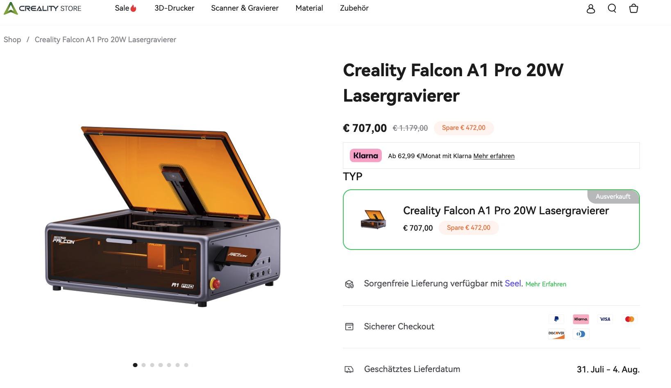
Task: Click the Mastercard payment icon
Action: click(630, 319)
